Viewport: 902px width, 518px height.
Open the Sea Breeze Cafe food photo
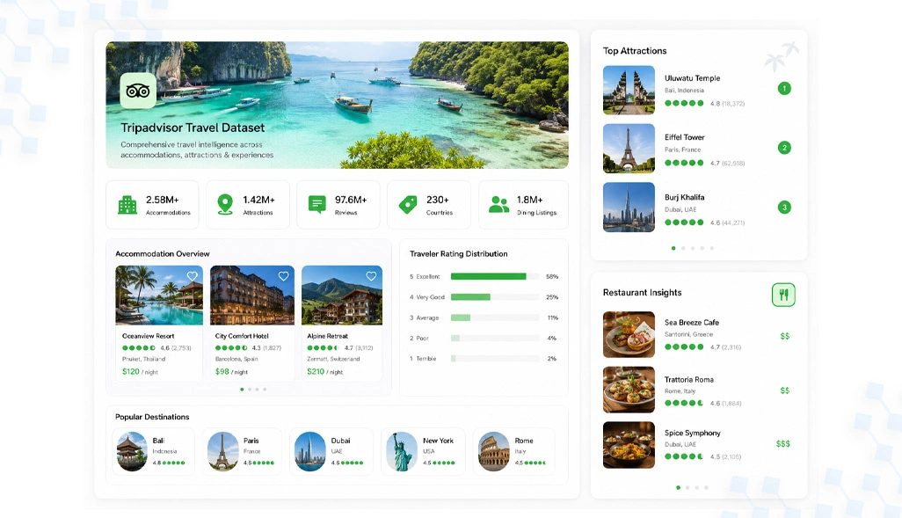coord(629,334)
